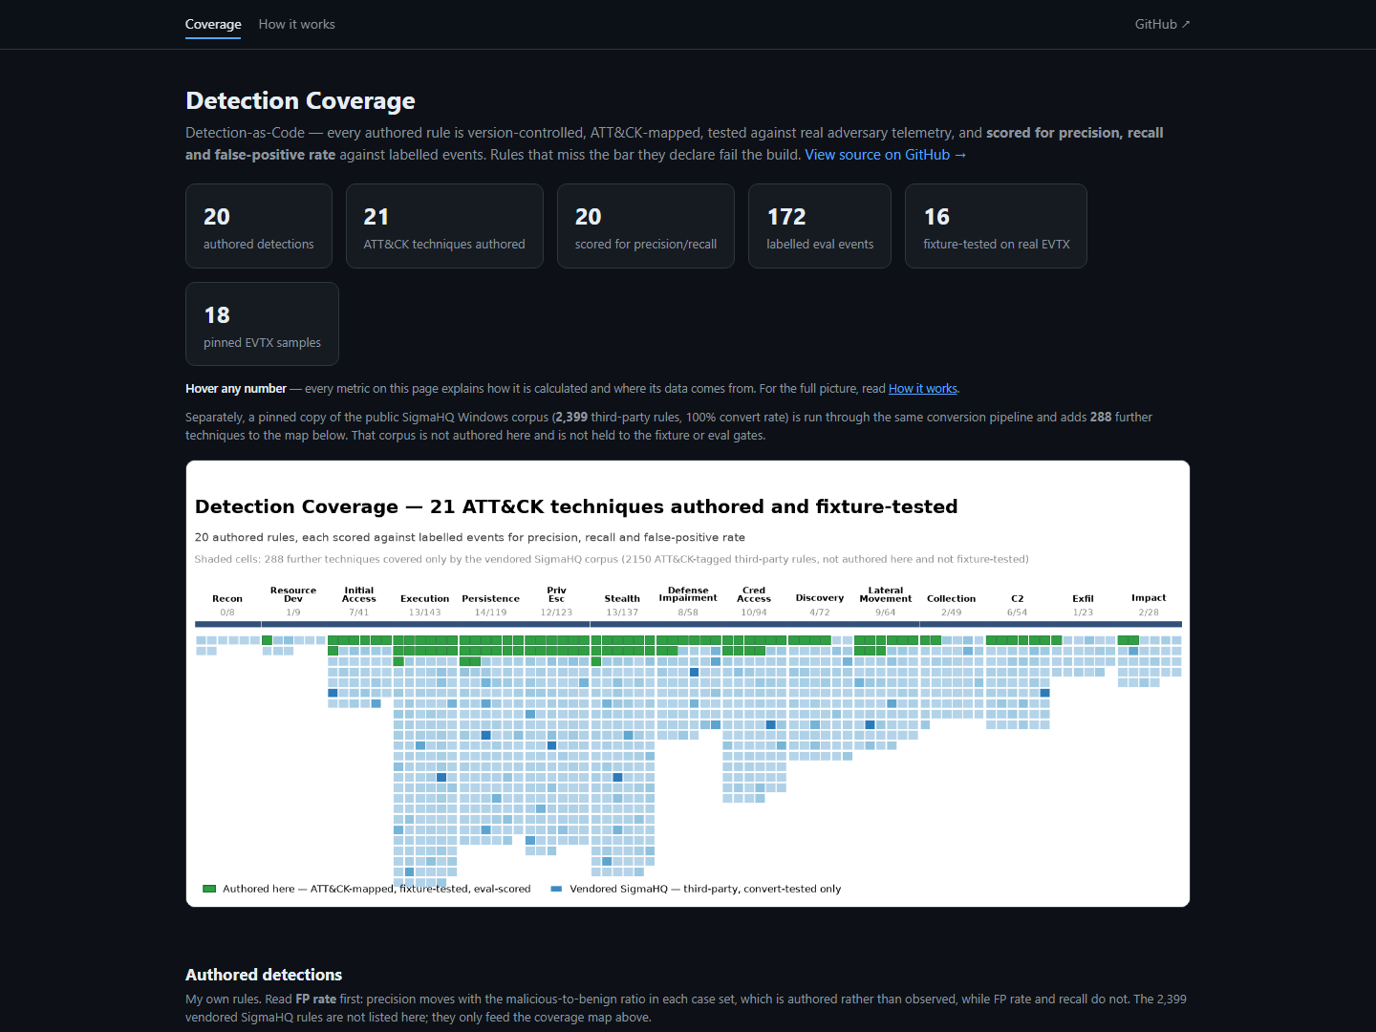
Task: Click the 12/123 count under Priv Esc
Action: (x=557, y=613)
